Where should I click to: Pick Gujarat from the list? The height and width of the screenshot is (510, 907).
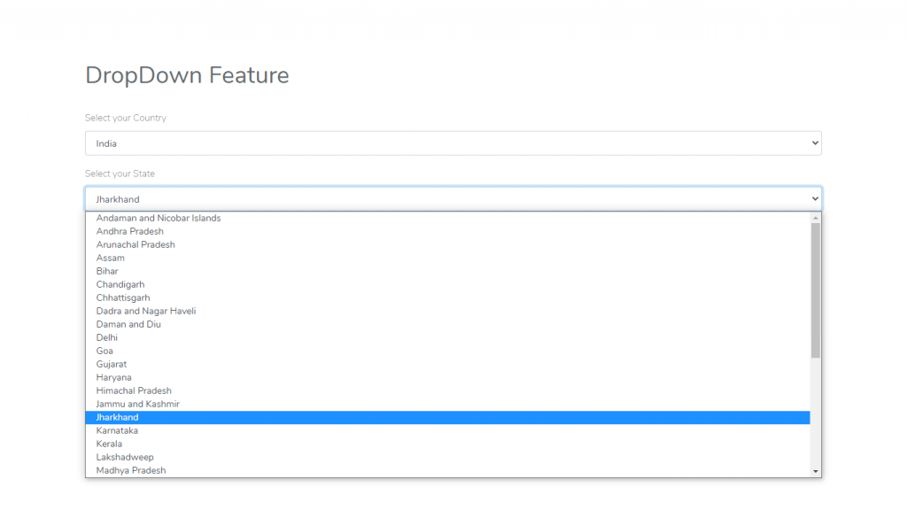click(x=112, y=364)
